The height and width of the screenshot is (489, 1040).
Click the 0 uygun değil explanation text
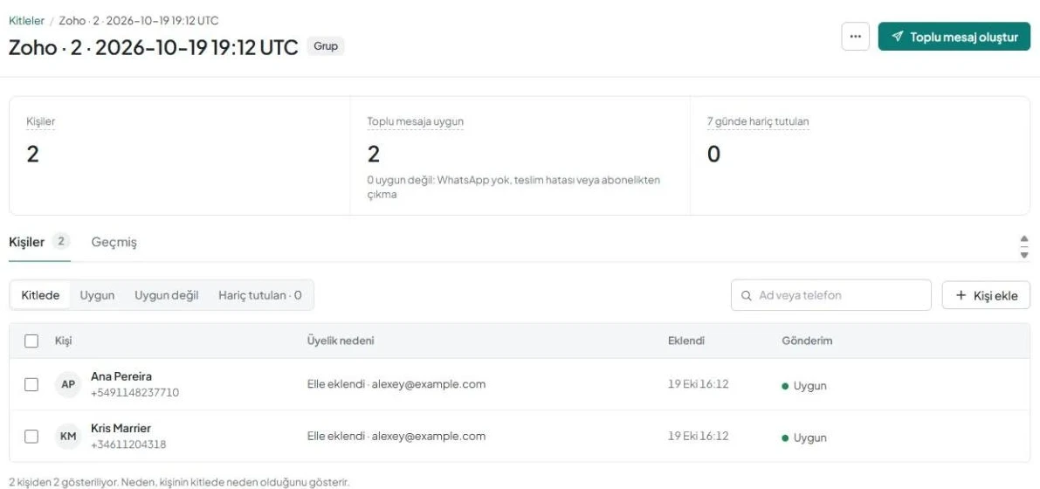[514, 187]
